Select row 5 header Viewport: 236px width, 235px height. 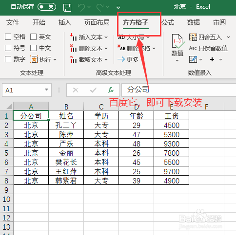tap(6, 153)
